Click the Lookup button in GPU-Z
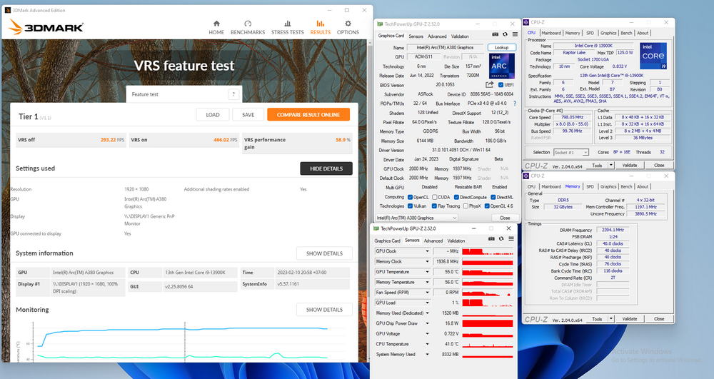The height and width of the screenshot is (379, 714). (x=501, y=47)
